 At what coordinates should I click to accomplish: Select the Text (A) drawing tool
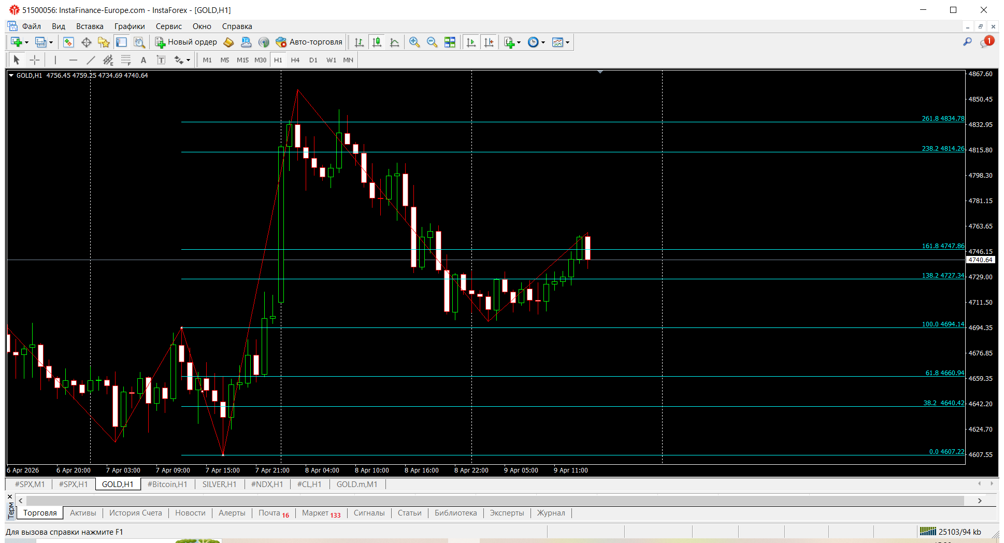[x=144, y=60]
